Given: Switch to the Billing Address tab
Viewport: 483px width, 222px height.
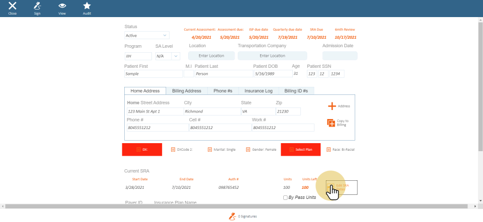Looking at the screenshot, I should (187, 91).
